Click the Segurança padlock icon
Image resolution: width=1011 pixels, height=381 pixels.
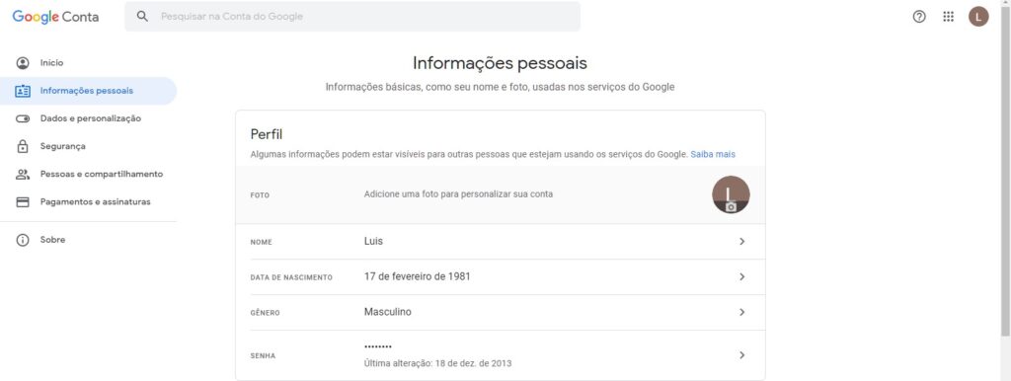tap(23, 146)
